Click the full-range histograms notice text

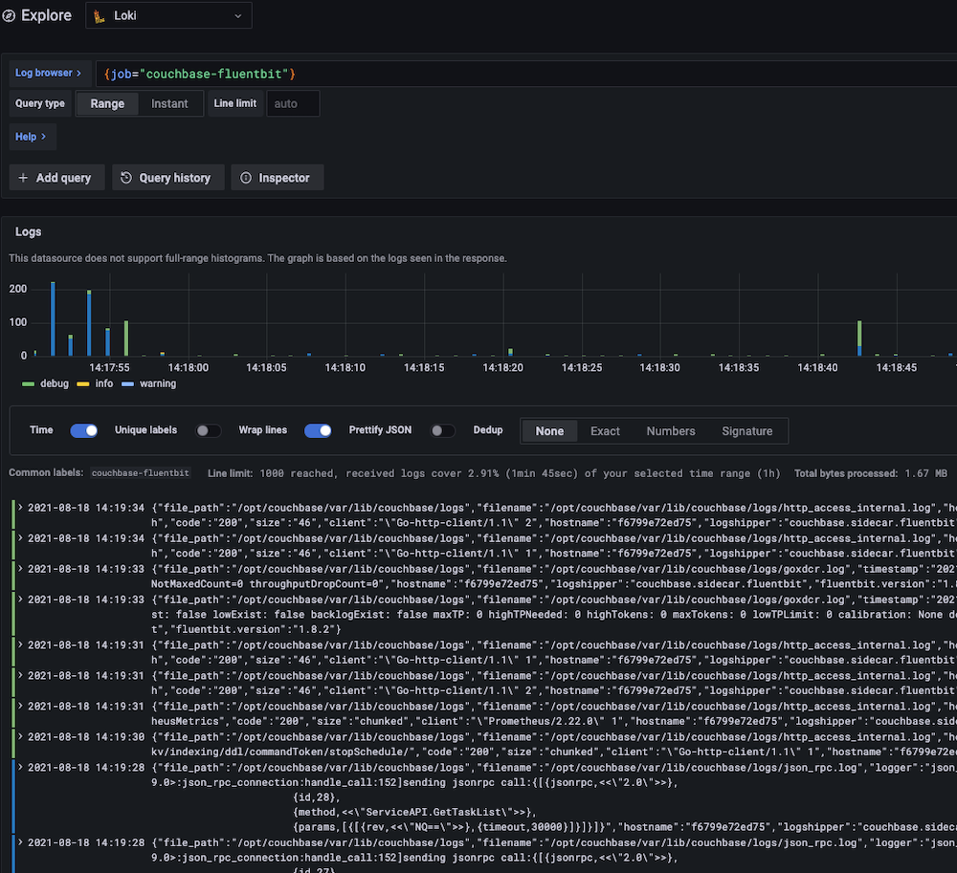tap(257, 258)
